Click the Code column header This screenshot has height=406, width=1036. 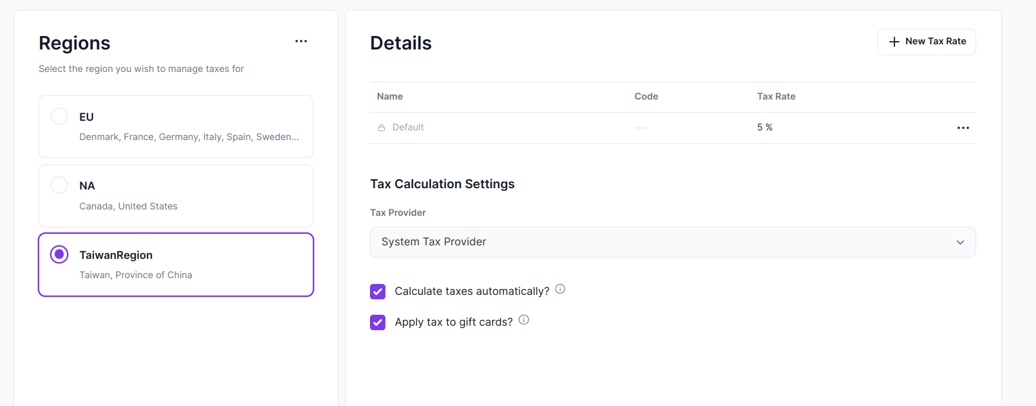pyautogui.click(x=646, y=96)
